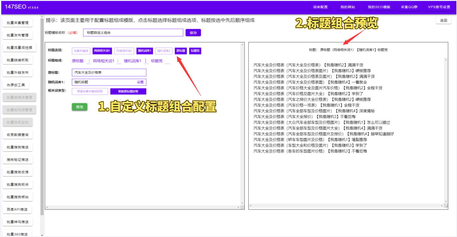This screenshot has width=457, height=237.
Task: Toggle the 随机词库1 title option
Action: (x=145, y=51)
